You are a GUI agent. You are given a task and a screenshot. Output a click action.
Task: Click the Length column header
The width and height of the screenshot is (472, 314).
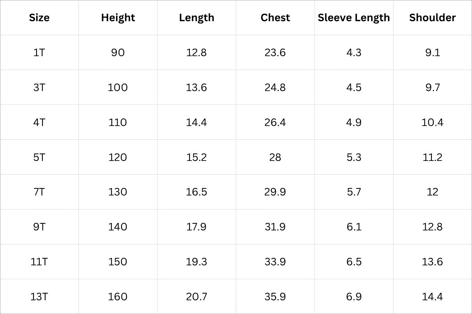[x=197, y=18]
